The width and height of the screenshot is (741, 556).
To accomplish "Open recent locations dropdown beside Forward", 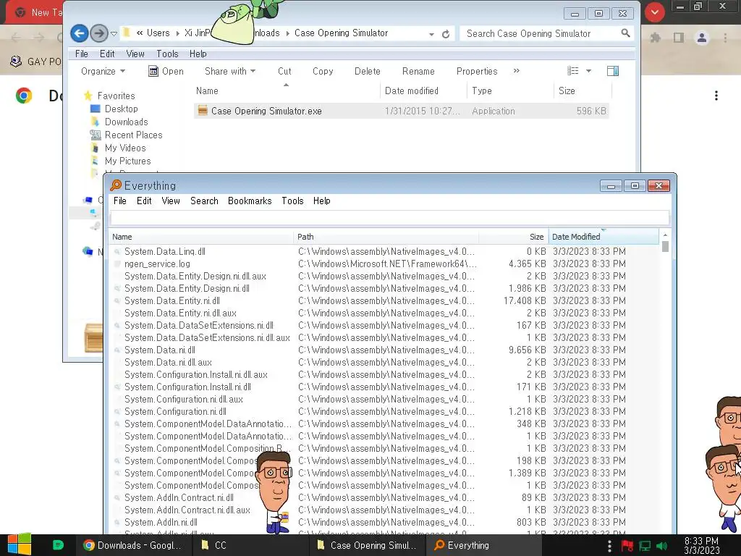I will click(114, 33).
